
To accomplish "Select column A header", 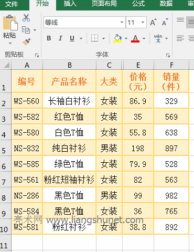I will [x=27, y=65].
